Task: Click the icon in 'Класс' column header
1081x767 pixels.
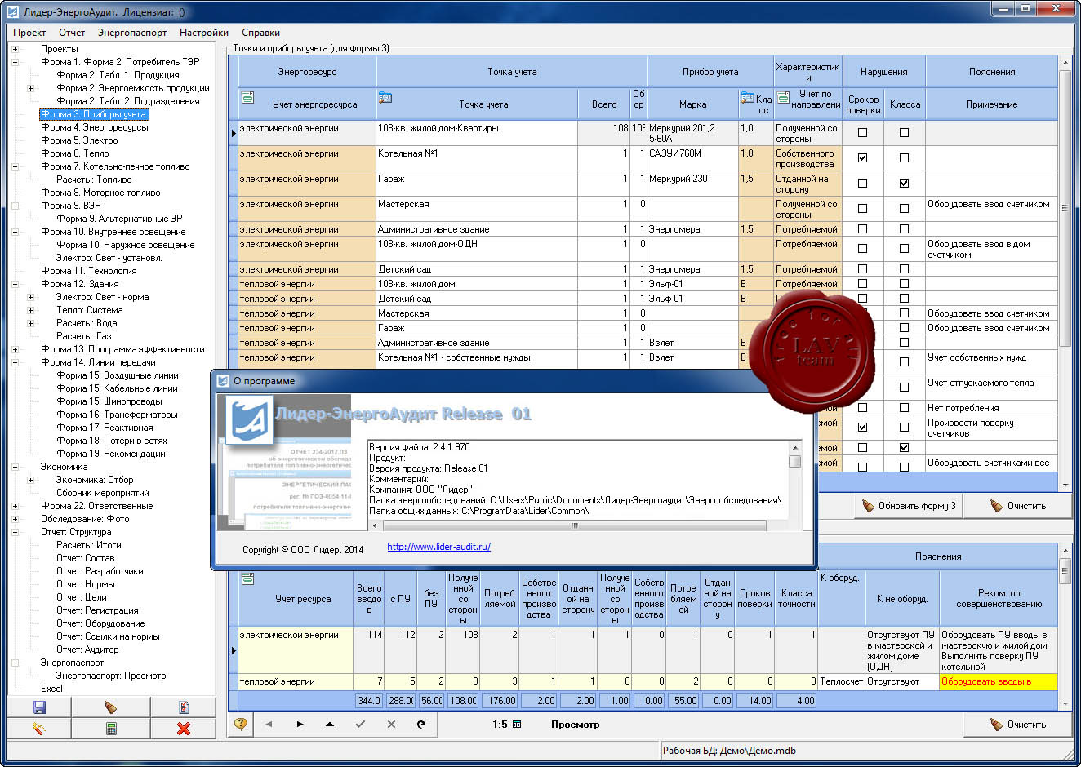Action: coord(747,98)
